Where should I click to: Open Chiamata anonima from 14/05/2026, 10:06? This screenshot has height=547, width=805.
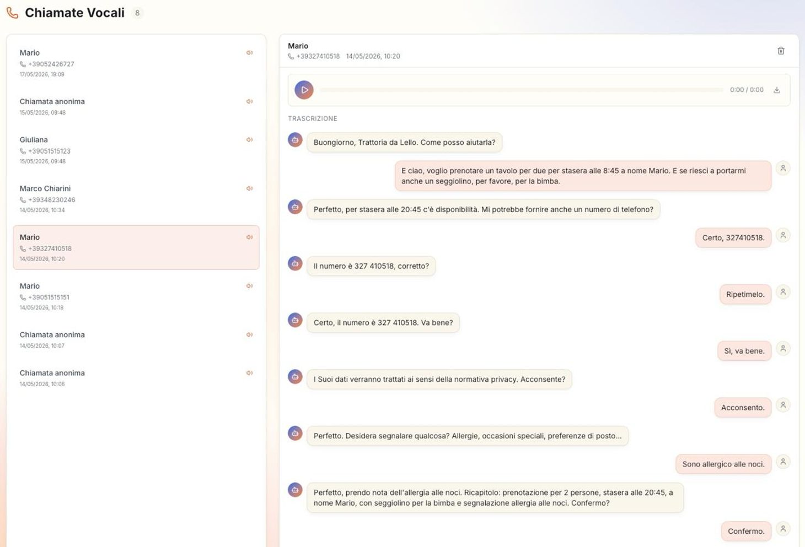(136, 378)
